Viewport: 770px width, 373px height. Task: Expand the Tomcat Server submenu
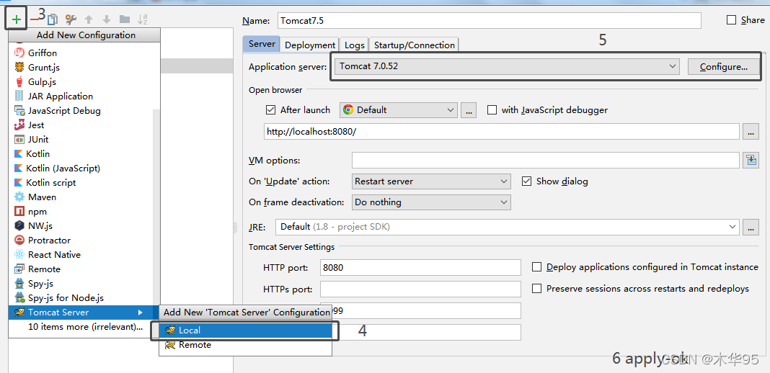(84, 313)
